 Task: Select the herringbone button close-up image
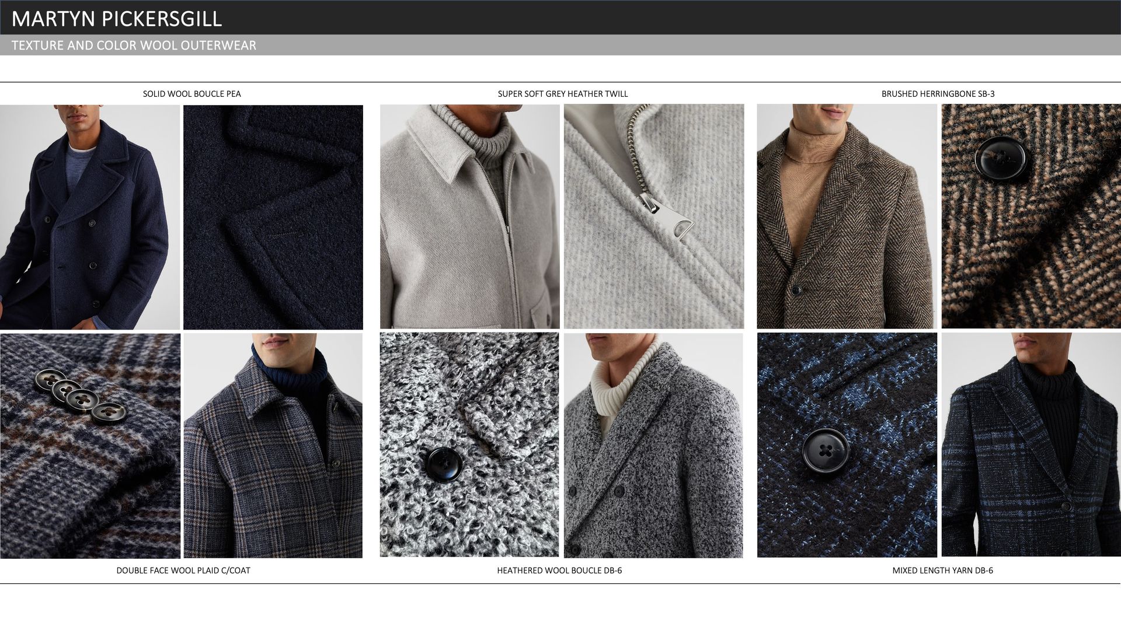click(1031, 216)
